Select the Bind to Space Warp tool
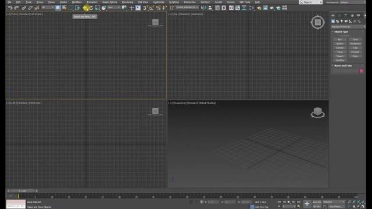The image size is (372, 209). pos(37,8)
